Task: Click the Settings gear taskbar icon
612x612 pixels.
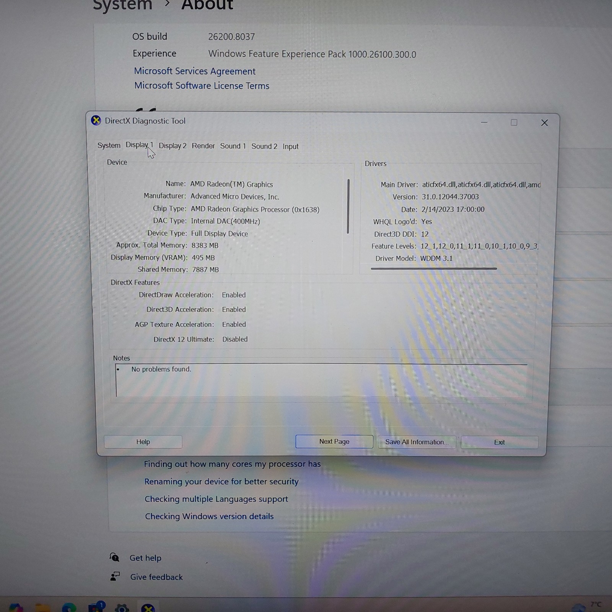Action: (x=122, y=608)
